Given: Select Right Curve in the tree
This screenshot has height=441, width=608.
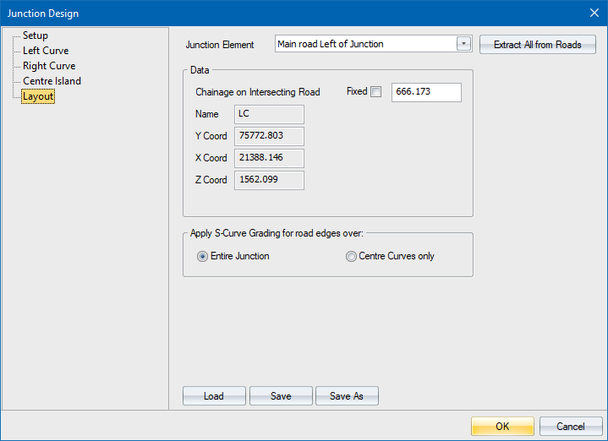Looking at the screenshot, I should [x=49, y=66].
